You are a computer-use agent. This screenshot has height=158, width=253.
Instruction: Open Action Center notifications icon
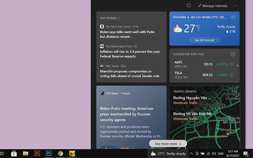(246, 154)
